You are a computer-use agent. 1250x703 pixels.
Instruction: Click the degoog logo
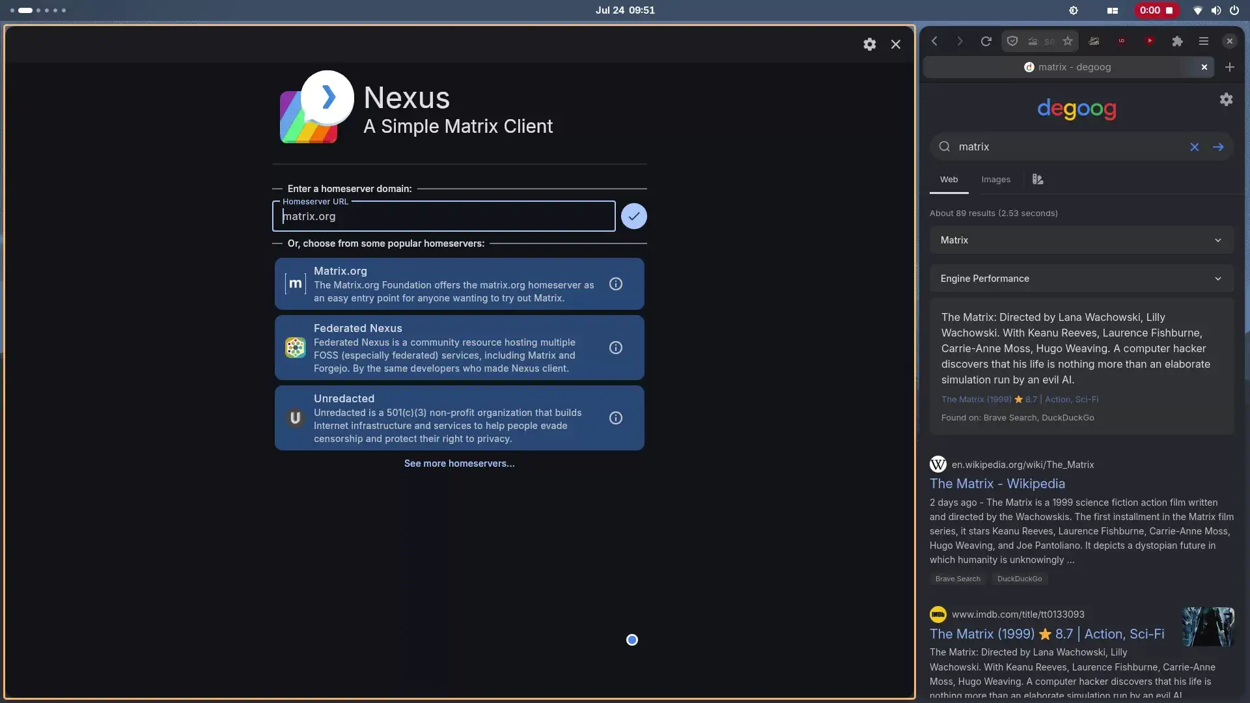click(x=1077, y=109)
